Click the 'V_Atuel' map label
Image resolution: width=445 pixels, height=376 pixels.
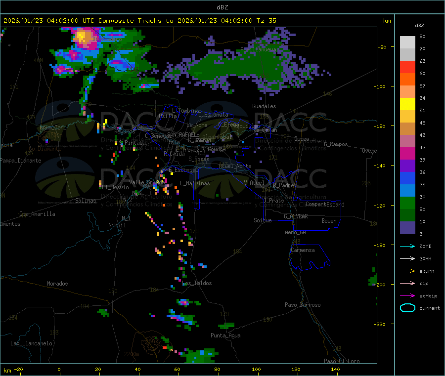pyautogui.click(x=254, y=183)
